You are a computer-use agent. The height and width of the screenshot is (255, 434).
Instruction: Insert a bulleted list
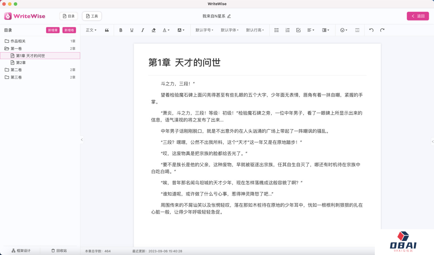tap(277, 30)
